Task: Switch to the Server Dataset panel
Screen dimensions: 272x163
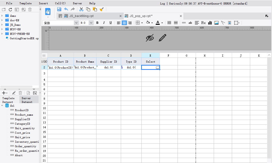Action: [x=27, y=100]
